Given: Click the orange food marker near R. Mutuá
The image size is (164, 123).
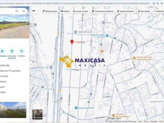Looking at the screenshot, I should [x=102, y=51].
